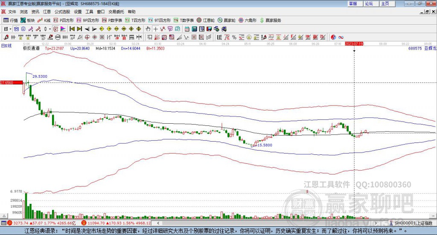Click the 沪 Shanghai index status entry
Image resolution: width=437 pixels, height=235 pixels.
point(42,223)
